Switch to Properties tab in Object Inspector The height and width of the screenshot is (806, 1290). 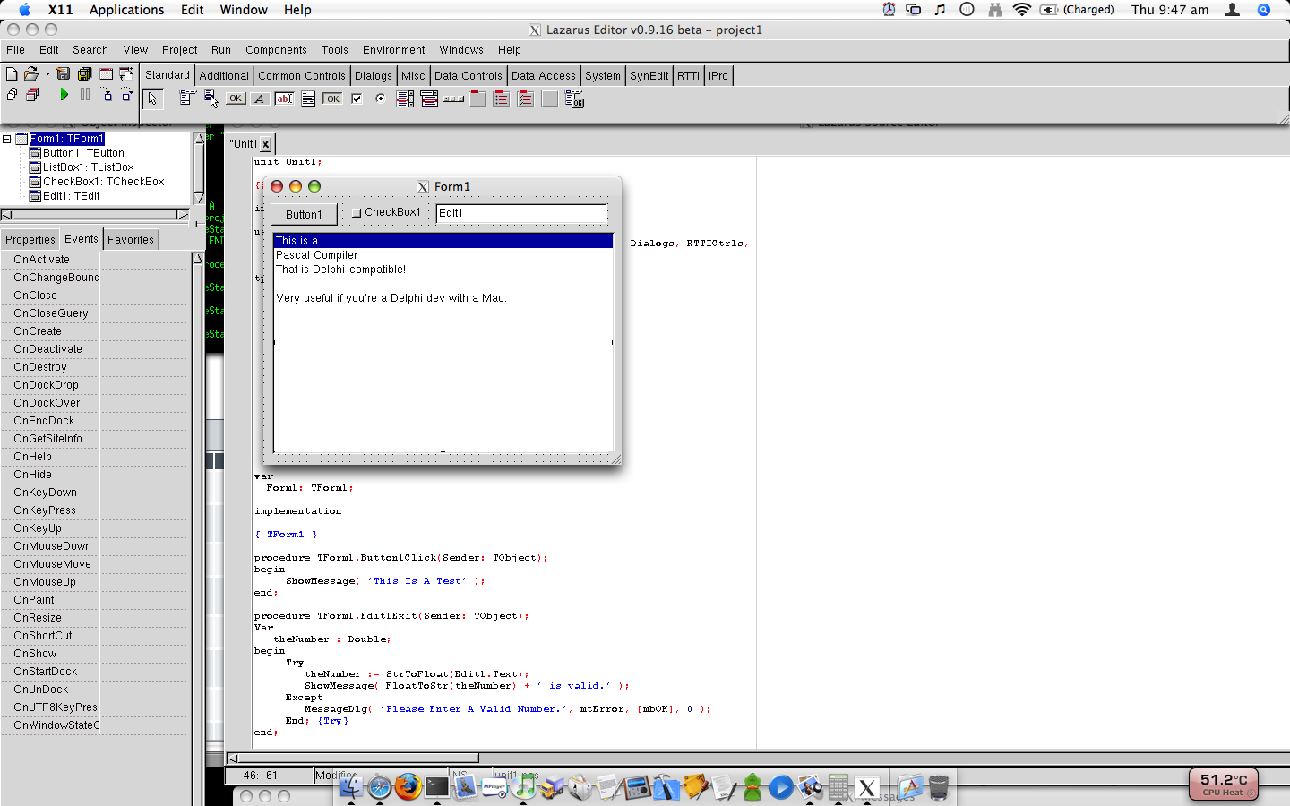(x=30, y=240)
